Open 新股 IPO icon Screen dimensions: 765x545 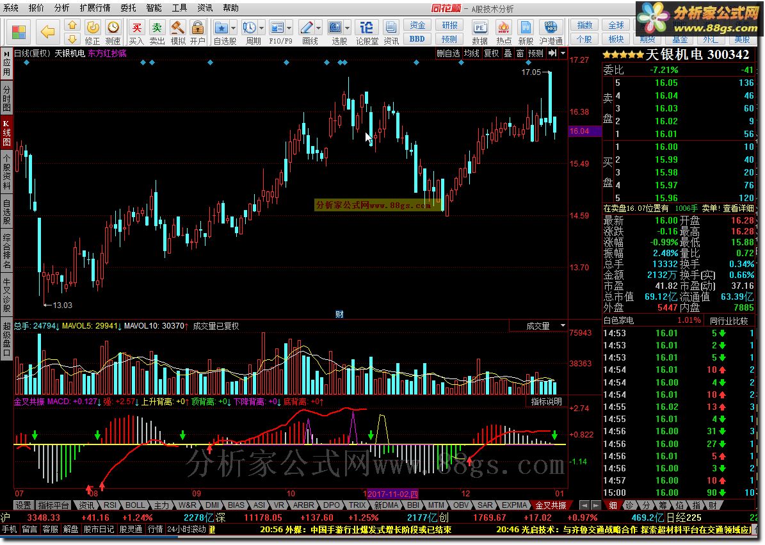526,32
